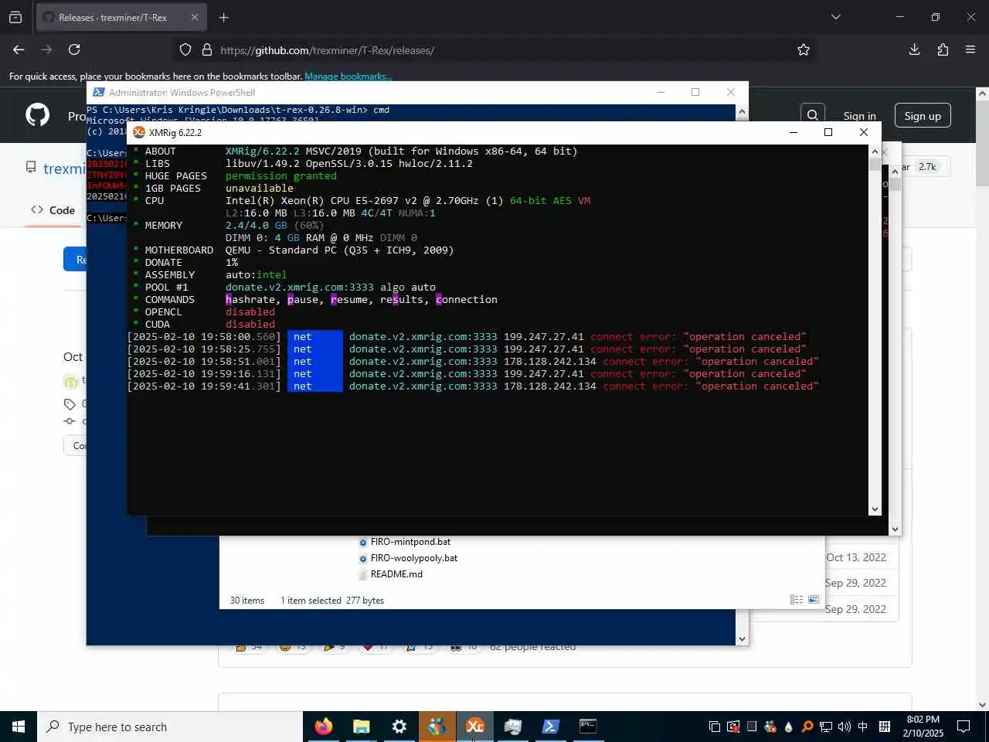Click Chinese IME tray indicator
Screen dimensions: 989x742
tap(862, 727)
